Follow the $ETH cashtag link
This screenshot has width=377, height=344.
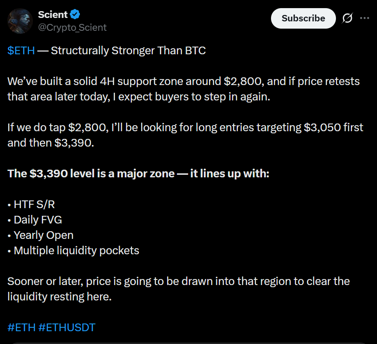pos(21,51)
